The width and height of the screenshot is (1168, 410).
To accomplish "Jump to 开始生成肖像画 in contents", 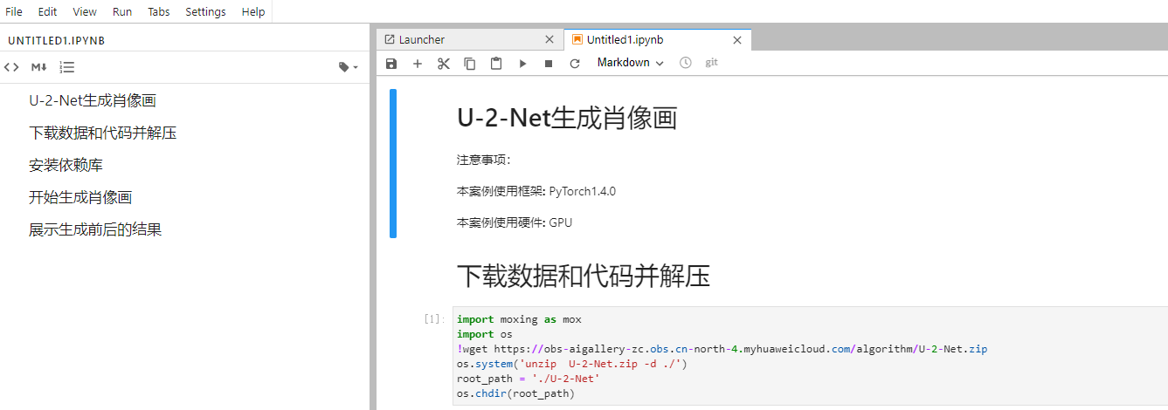I will point(80,197).
